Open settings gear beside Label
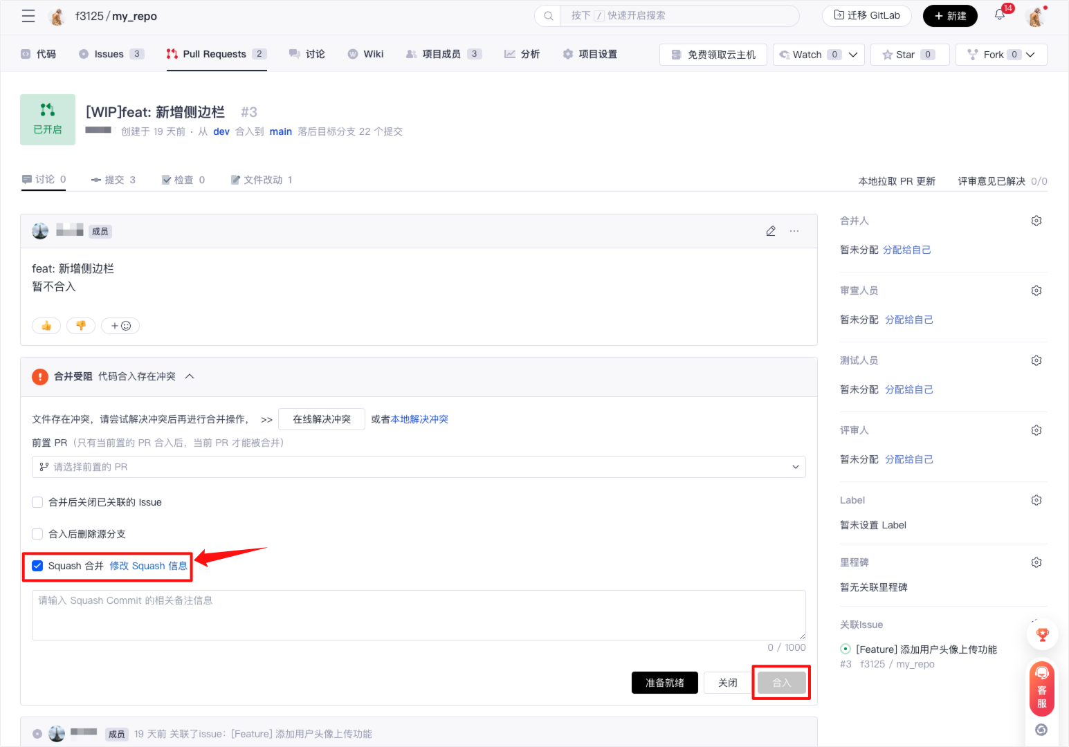This screenshot has width=1069, height=747. point(1036,499)
